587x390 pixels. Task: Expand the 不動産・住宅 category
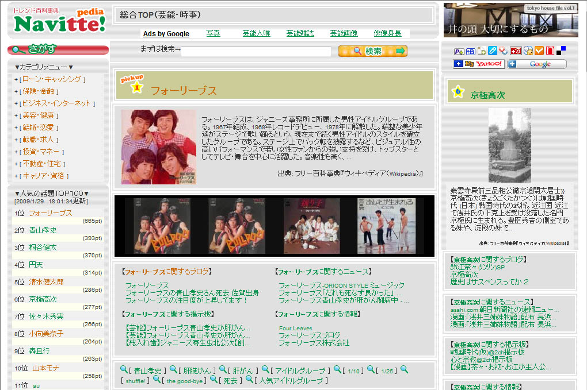tap(42, 163)
